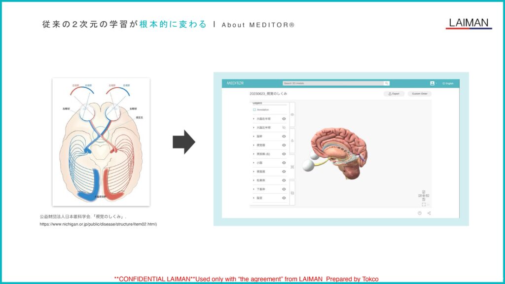Enter fullscreen with the expand frame icon

424,204
